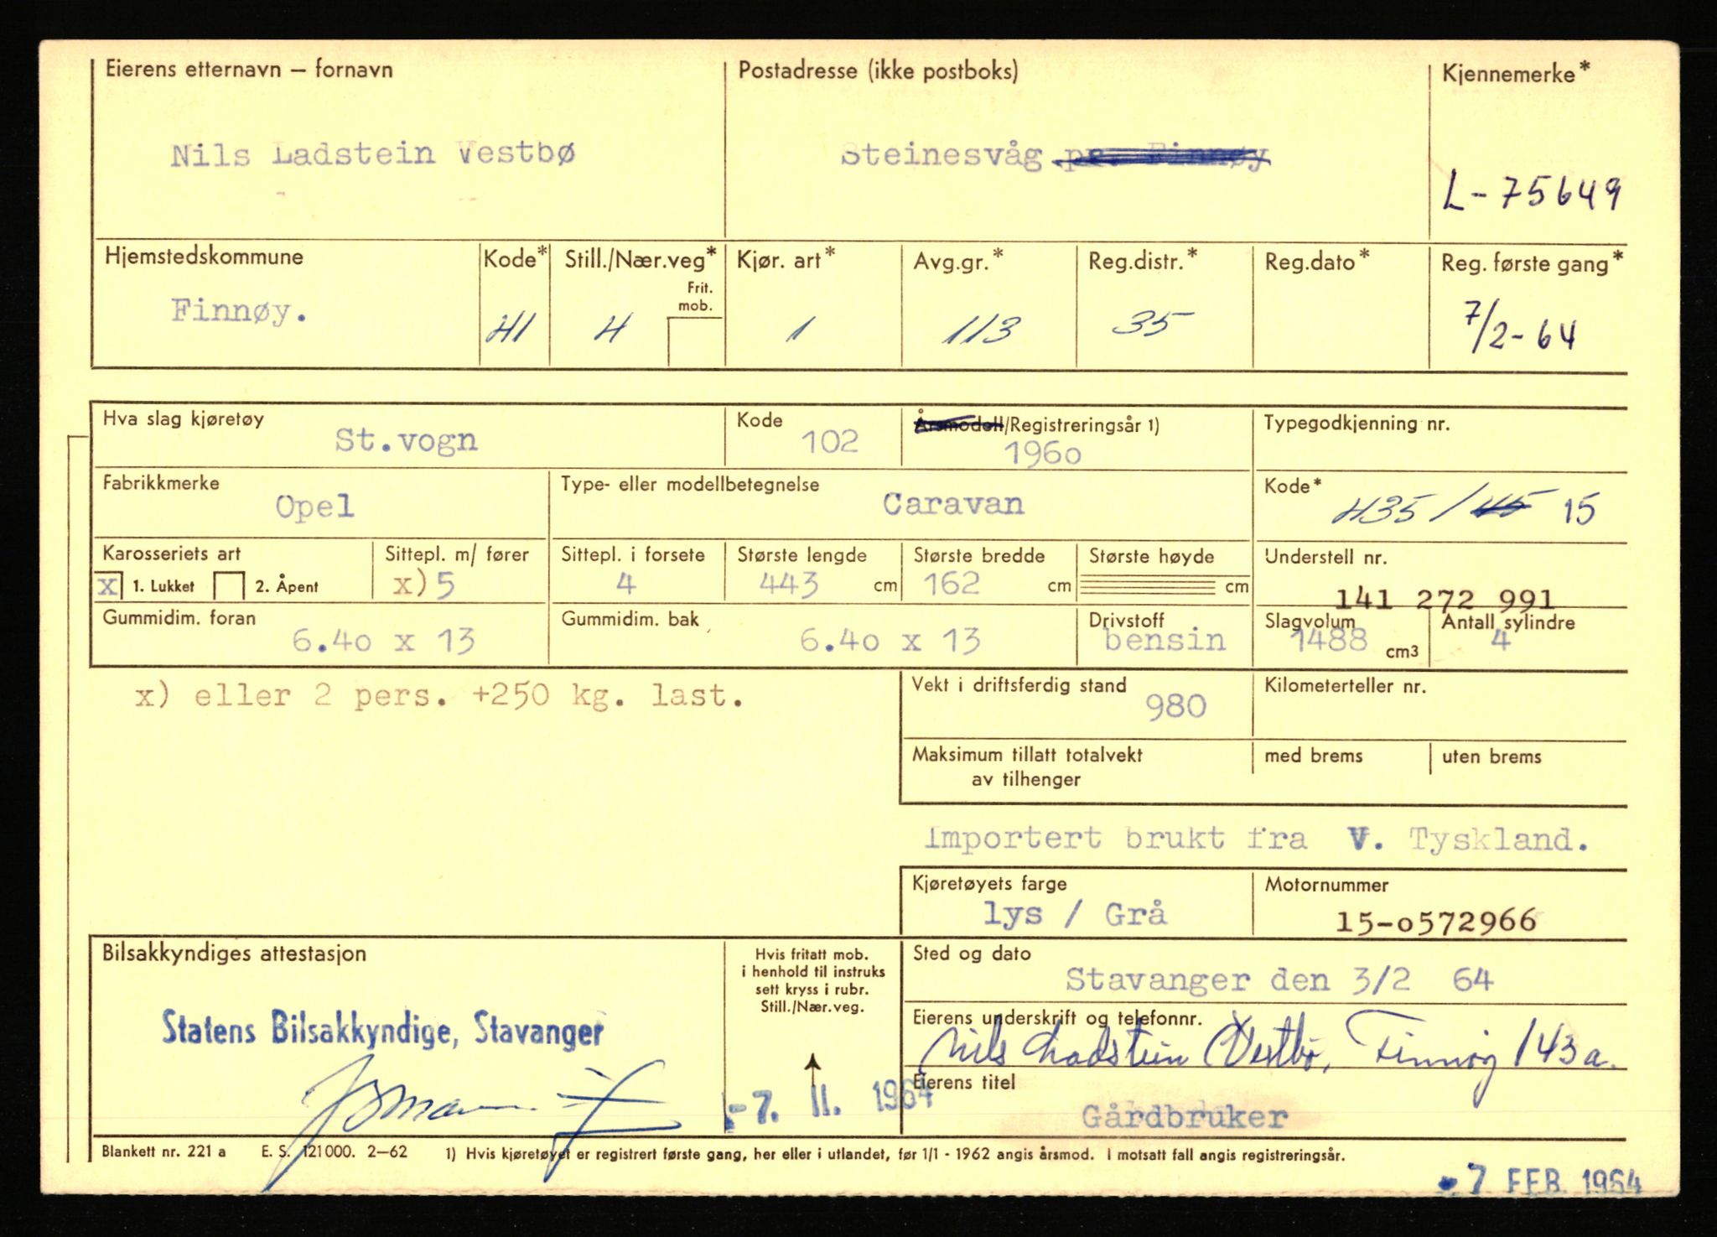Image resolution: width=1717 pixels, height=1237 pixels.
Task: Click the first registration date '7/2-64'
Action: pos(1519,329)
